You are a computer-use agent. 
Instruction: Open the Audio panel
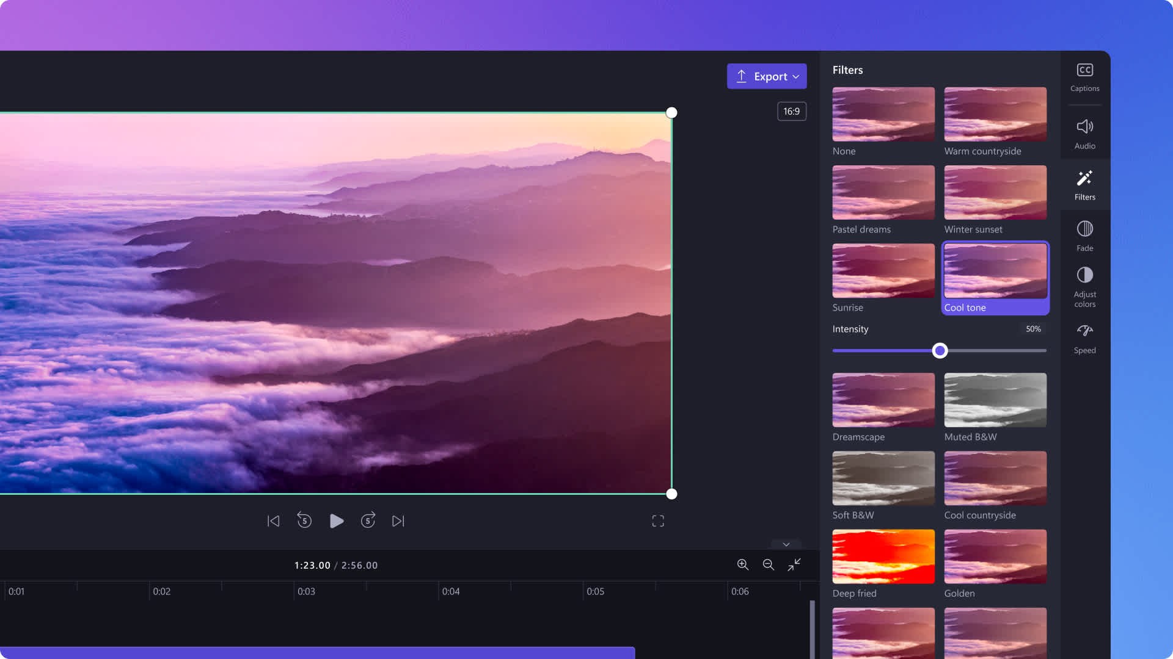[1084, 132]
